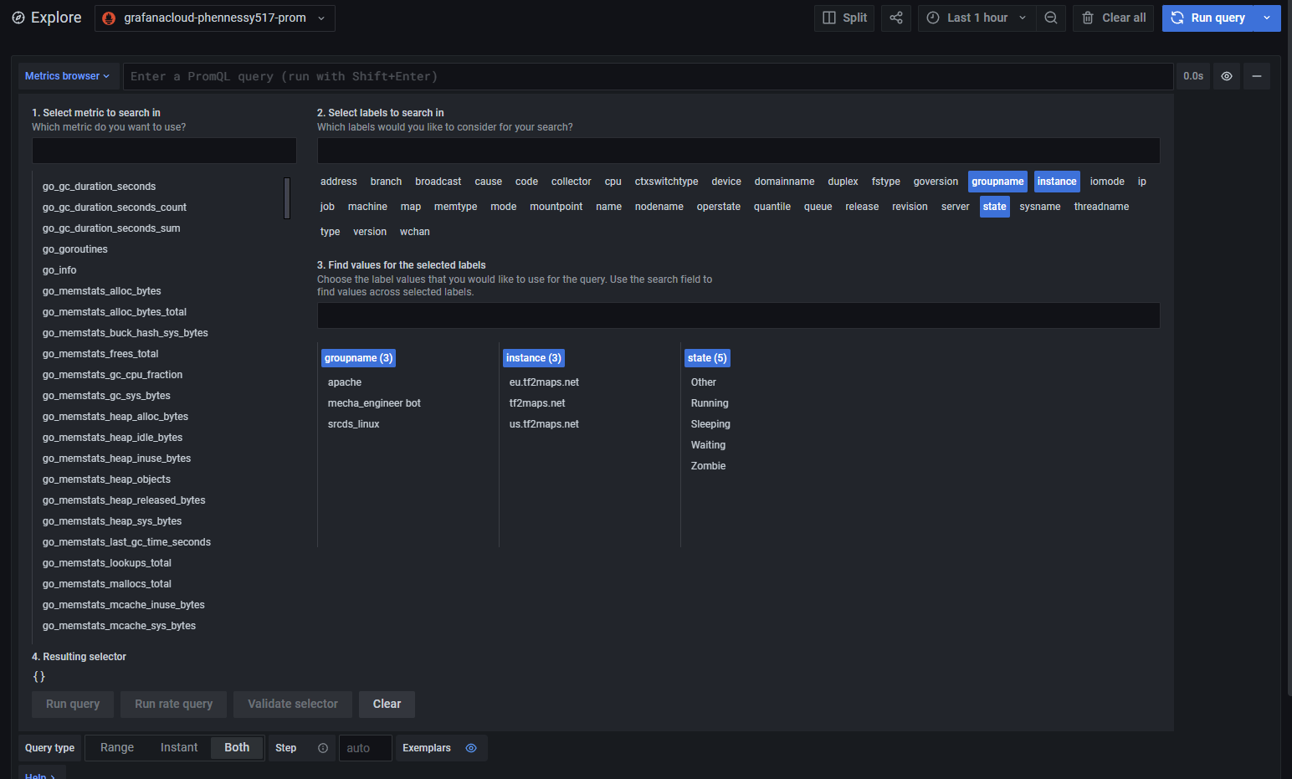Click the Explore compass icon
The width and height of the screenshot is (1292, 779).
(18, 18)
